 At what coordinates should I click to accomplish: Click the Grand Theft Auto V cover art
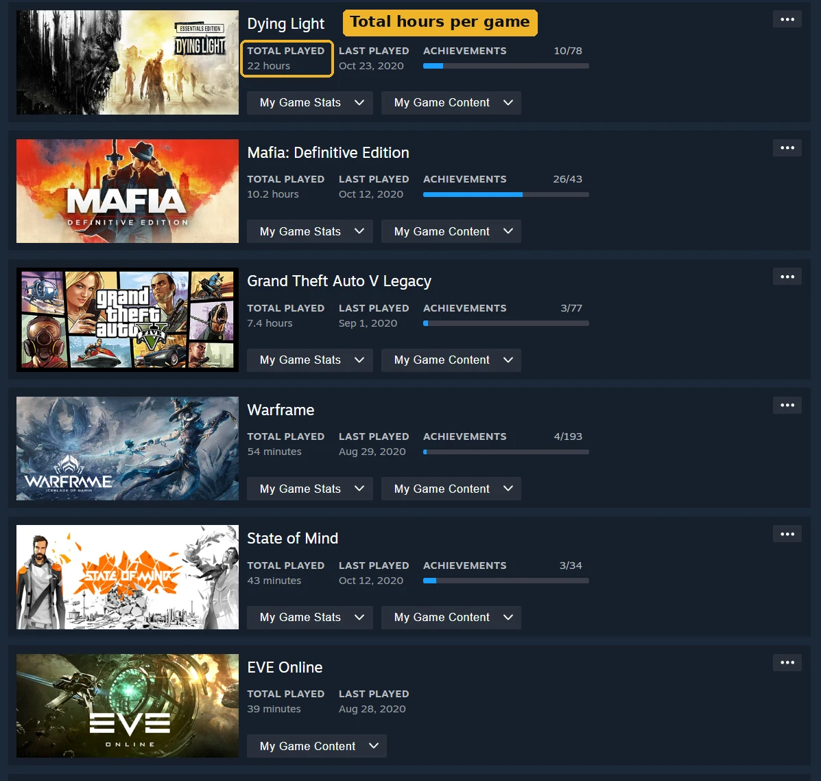(128, 320)
